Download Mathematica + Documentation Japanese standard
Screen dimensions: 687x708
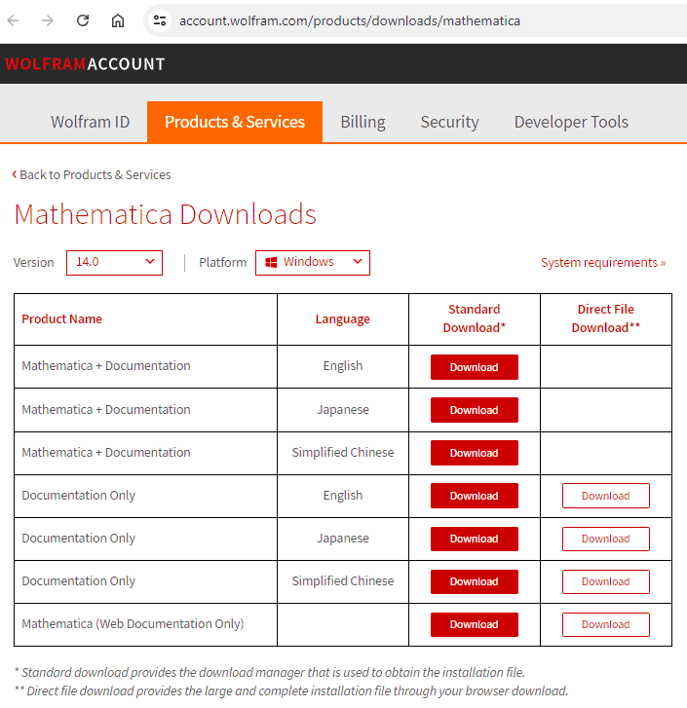click(475, 410)
